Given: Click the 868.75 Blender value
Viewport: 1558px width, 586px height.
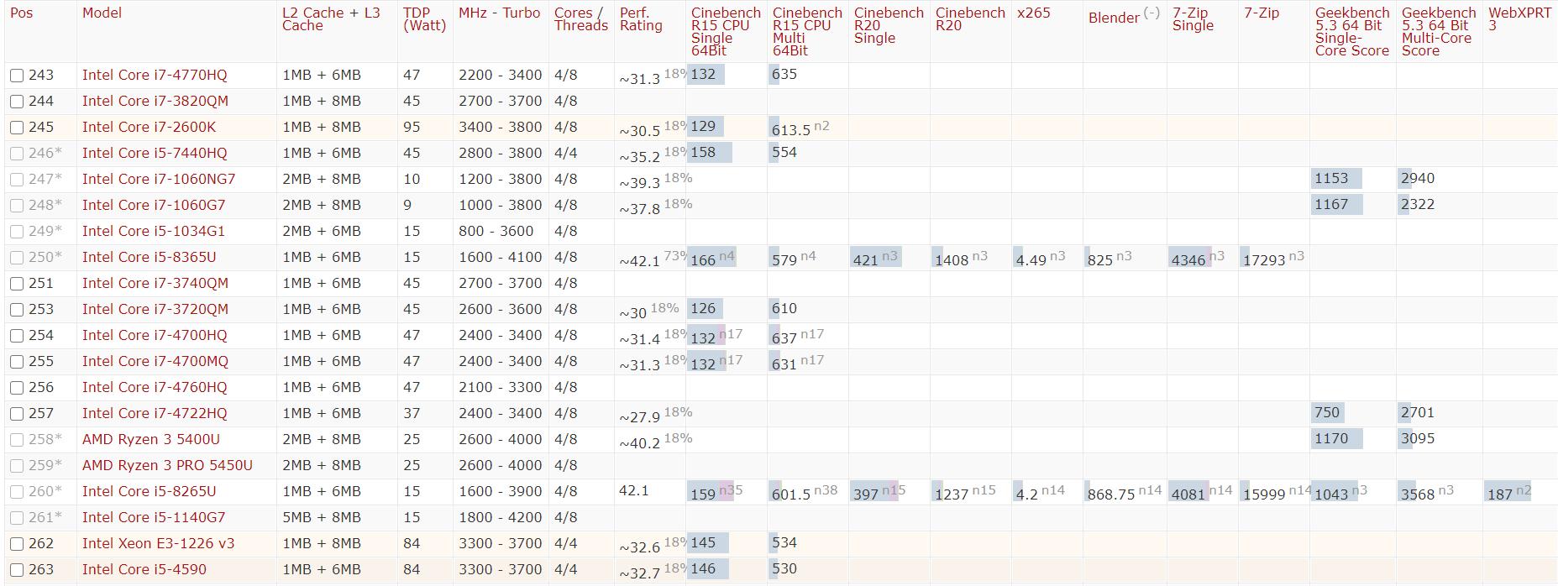Looking at the screenshot, I should 1111,494.
